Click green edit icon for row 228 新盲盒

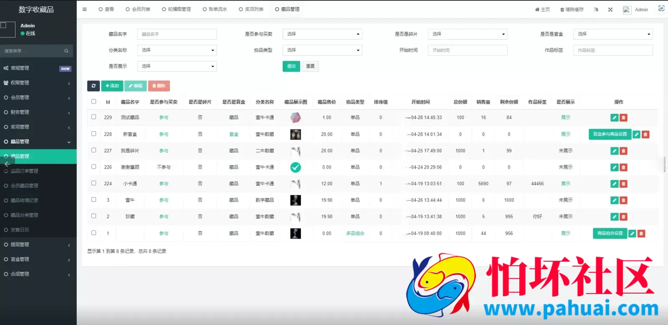click(x=637, y=134)
